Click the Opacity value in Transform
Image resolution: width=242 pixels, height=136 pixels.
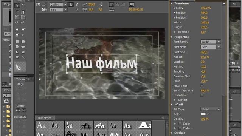206,8
